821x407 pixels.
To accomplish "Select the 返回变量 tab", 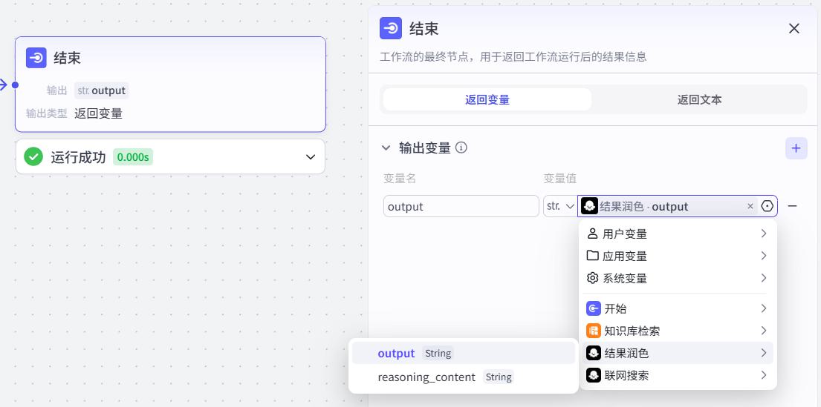I will pos(487,99).
